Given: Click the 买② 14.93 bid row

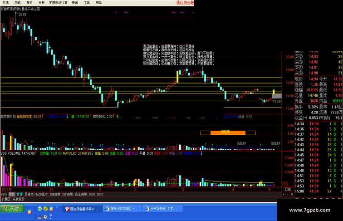Looking at the screenshot, I should pos(318,56).
